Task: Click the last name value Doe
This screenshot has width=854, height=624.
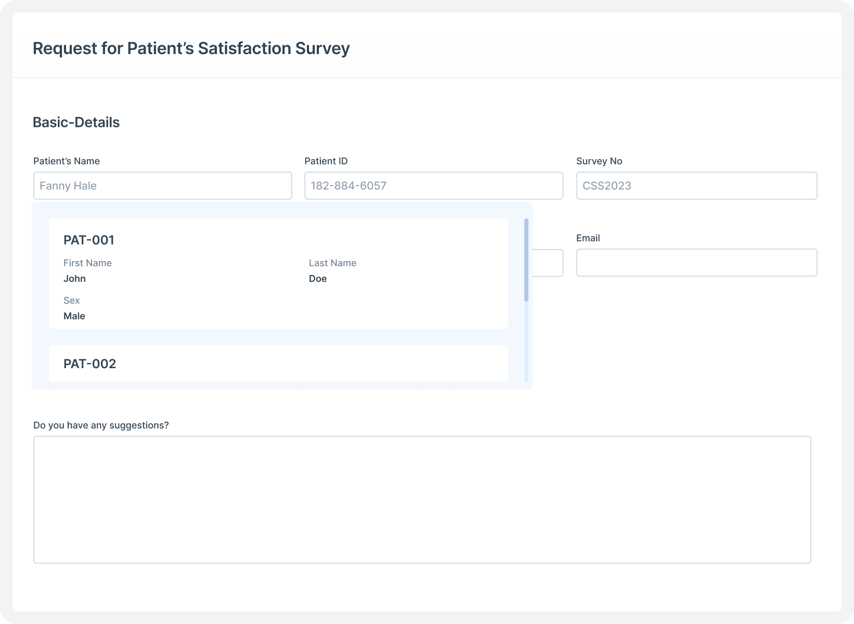Action: click(x=318, y=279)
